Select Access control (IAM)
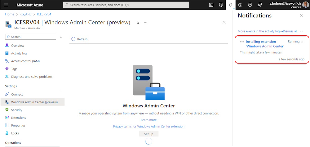The image size is (310, 147). pyautogui.click(x=25, y=61)
